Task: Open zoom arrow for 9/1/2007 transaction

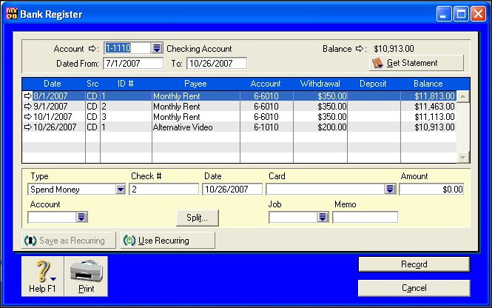Action: tap(28, 106)
